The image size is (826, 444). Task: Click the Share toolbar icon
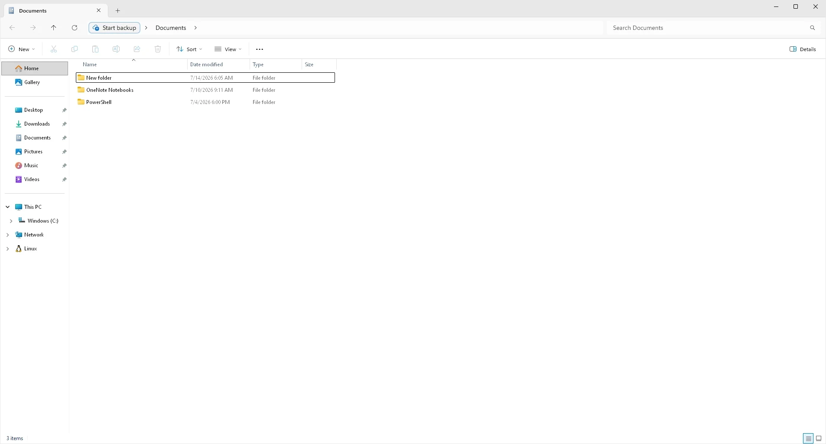pyautogui.click(x=137, y=49)
